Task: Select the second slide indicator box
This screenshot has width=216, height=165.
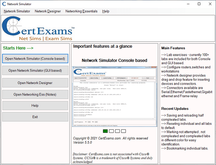Action: (x=111, y=131)
